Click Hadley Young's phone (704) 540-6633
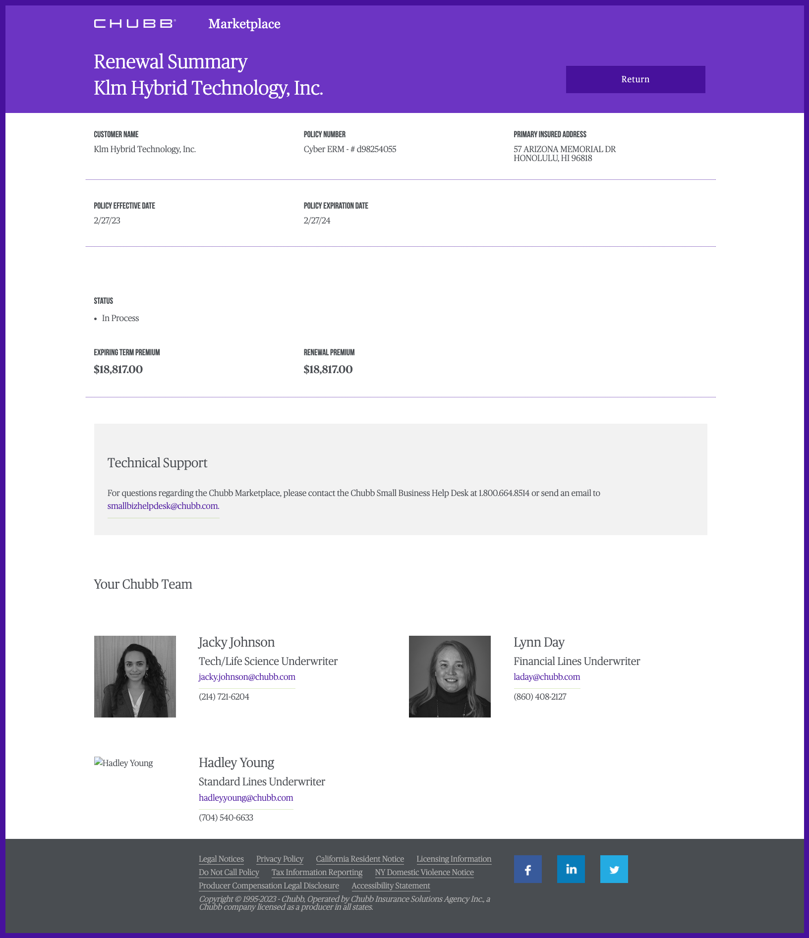This screenshot has width=809, height=938. coord(226,818)
